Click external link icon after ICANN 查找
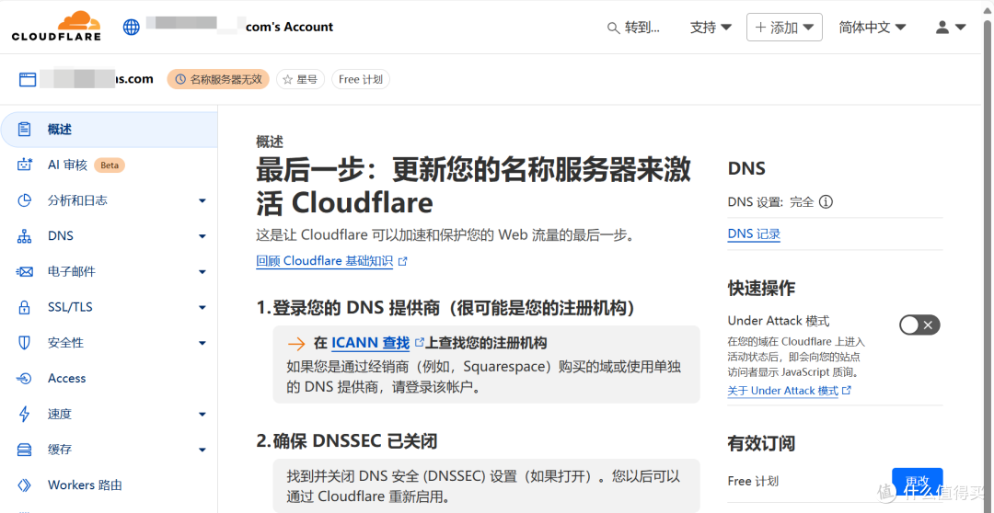994x513 pixels. 419,343
